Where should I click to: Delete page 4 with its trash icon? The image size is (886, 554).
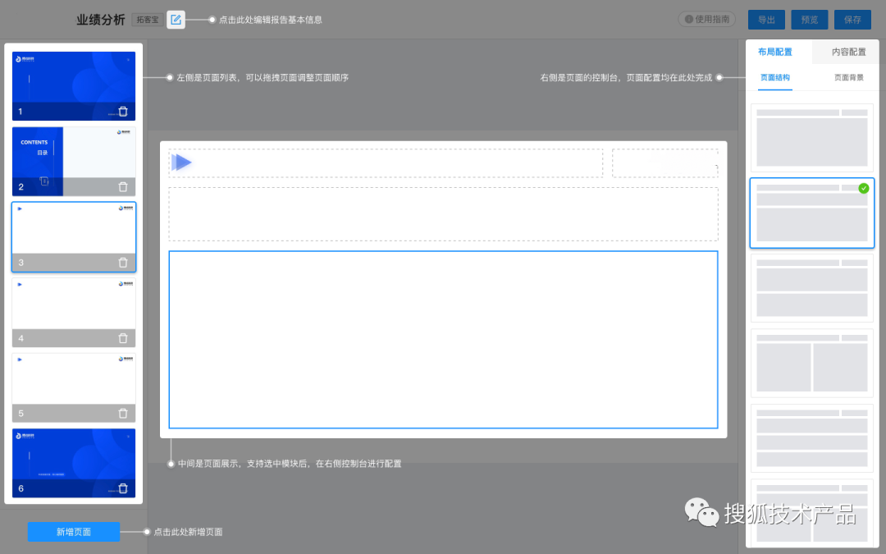[x=123, y=338]
